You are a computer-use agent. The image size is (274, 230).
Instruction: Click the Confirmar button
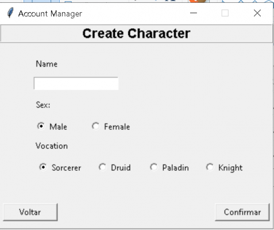point(242,212)
